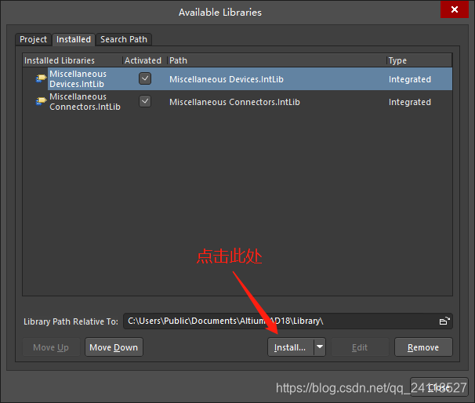475x403 pixels.
Task: Click the Miscellaneous Devices.IntLib path cell
Action: click(x=227, y=79)
